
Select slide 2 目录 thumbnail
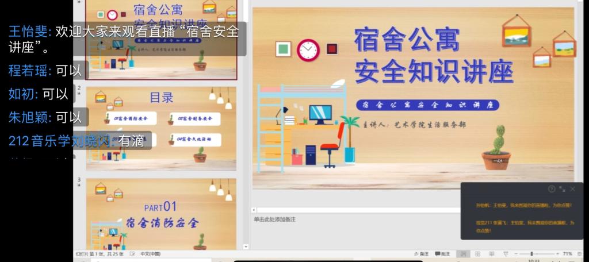(161, 128)
